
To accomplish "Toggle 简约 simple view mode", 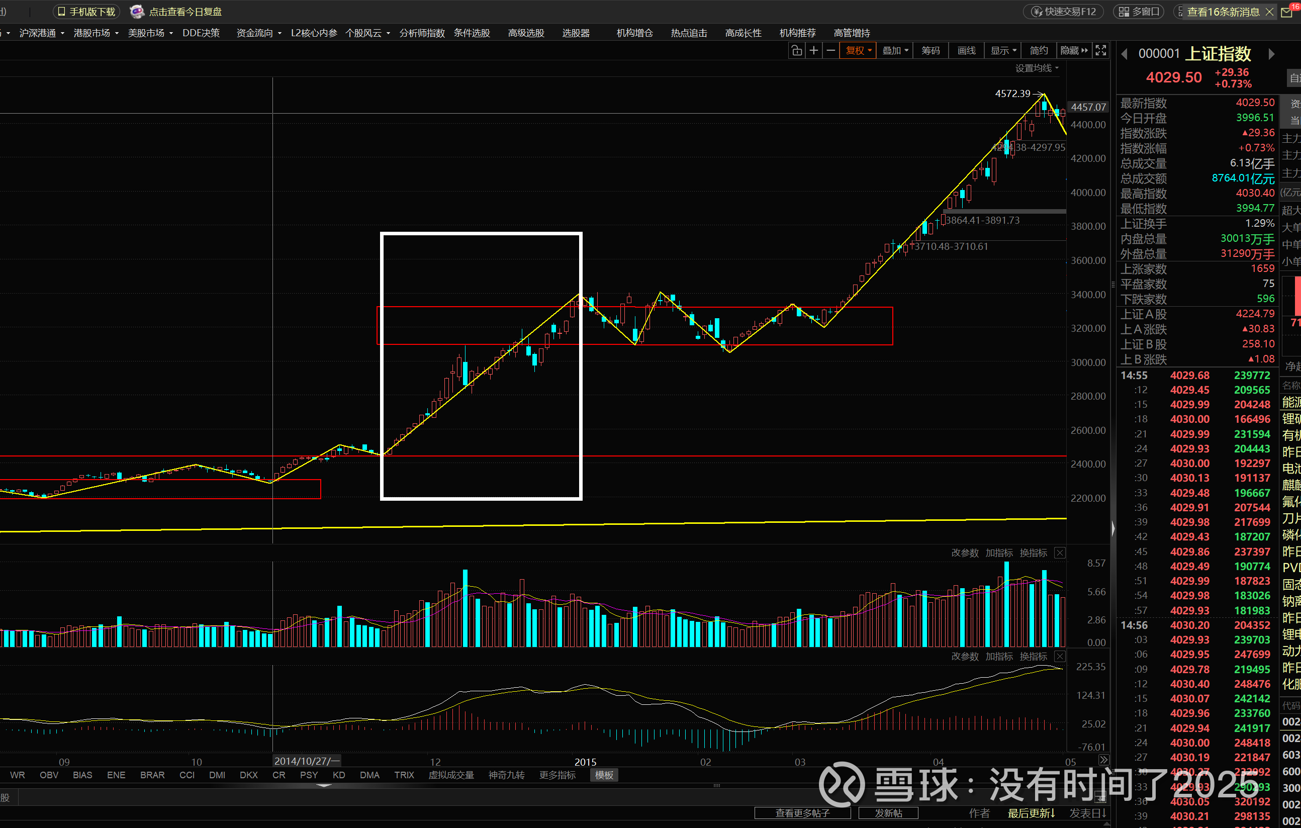I will tap(1039, 51).
